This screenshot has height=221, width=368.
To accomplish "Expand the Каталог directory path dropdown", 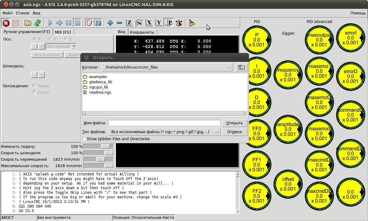I will pos(168,67).
